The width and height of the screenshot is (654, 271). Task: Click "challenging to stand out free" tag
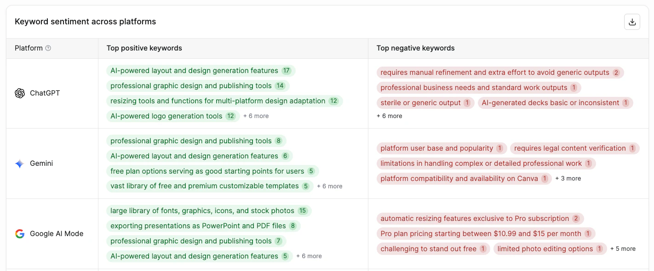(433, 249)
